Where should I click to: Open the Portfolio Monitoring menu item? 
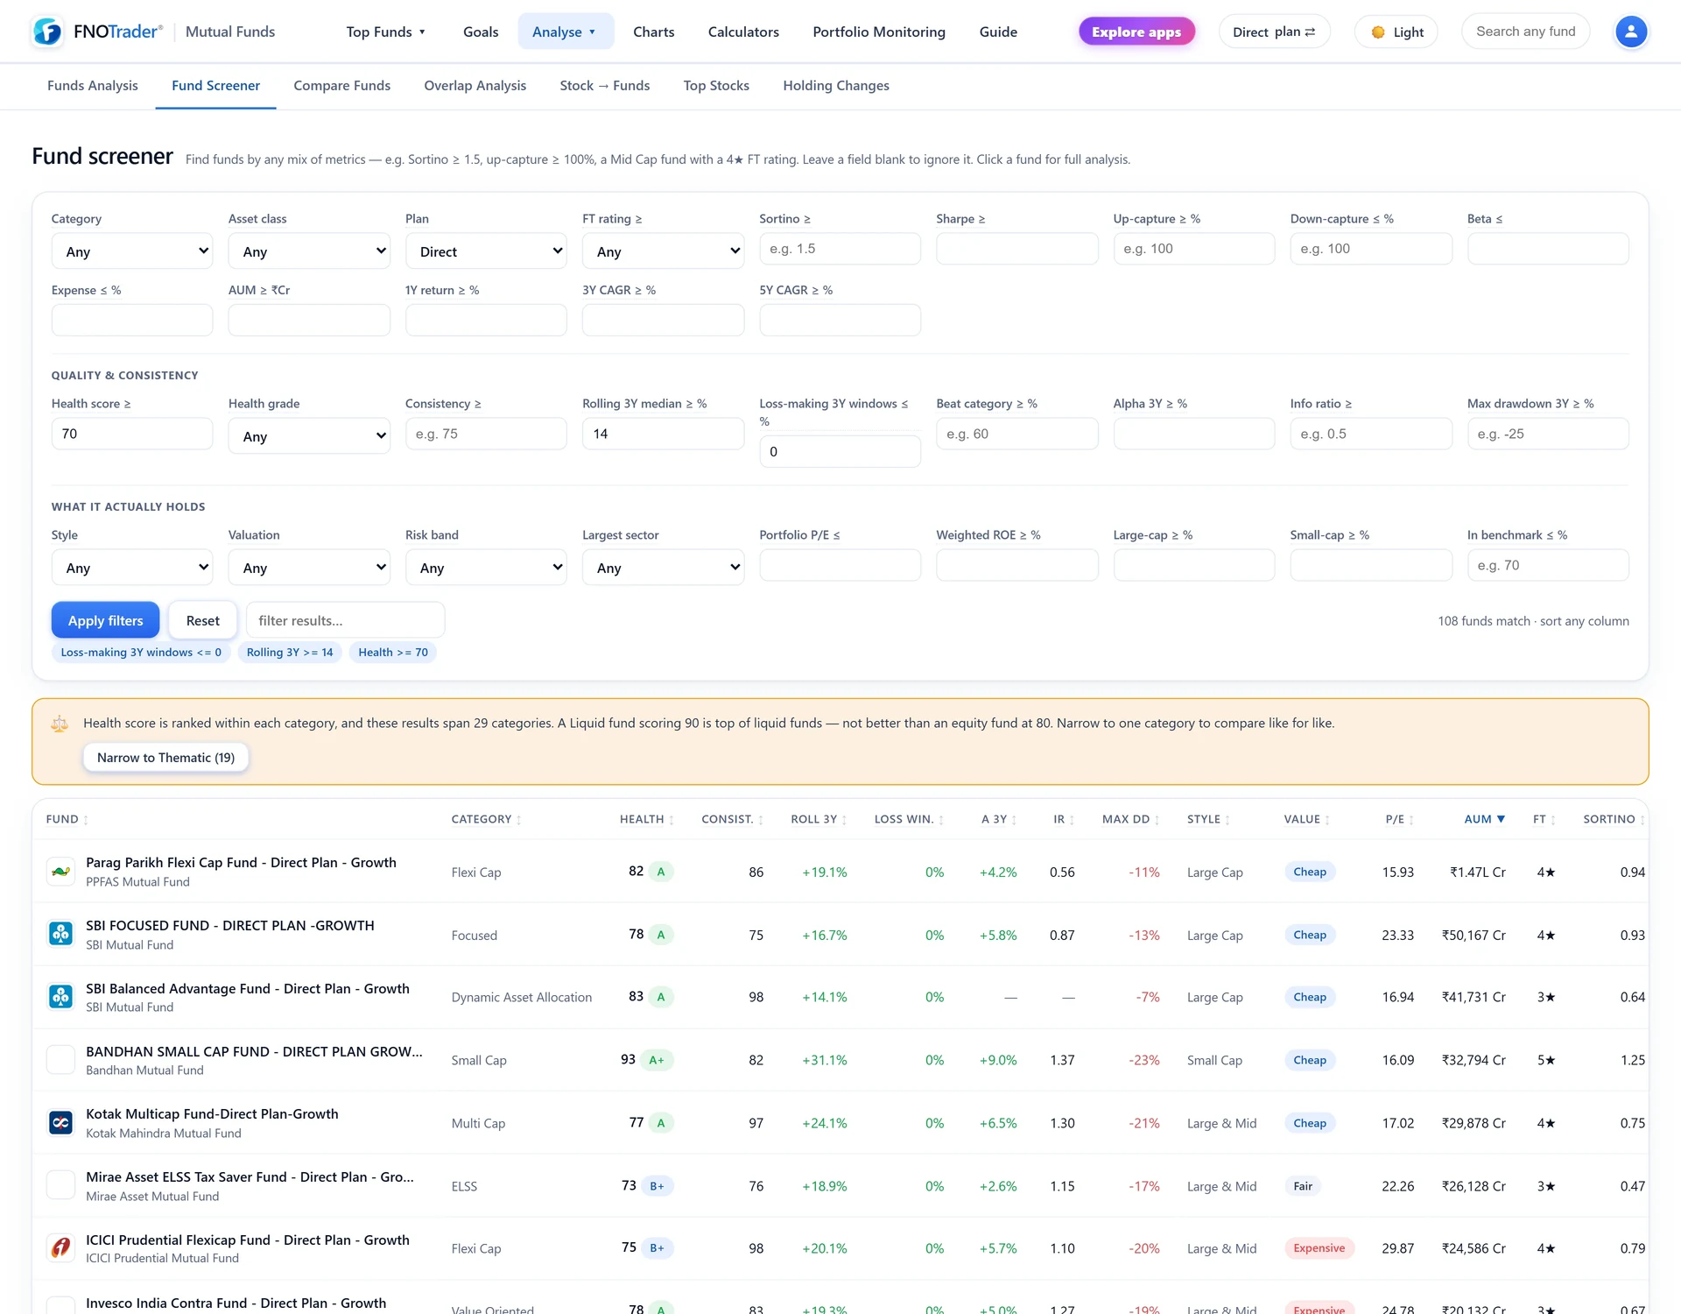pos(879,32)
